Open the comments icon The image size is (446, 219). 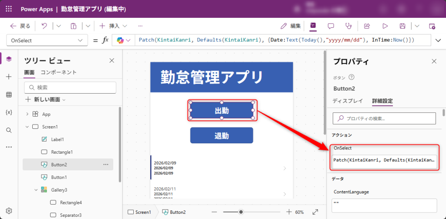(331, 26)
